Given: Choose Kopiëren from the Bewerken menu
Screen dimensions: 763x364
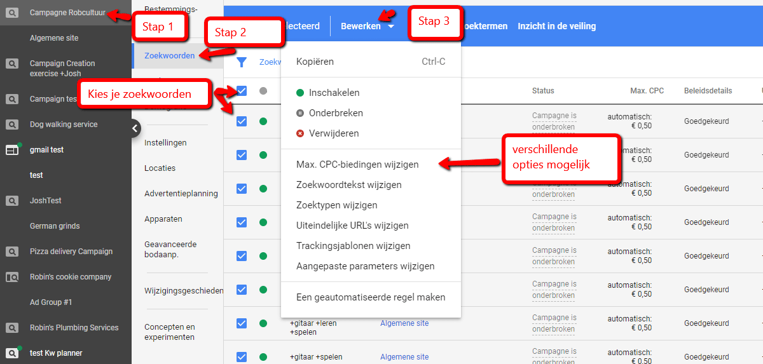Looking at the screenshot, I should [371, 62].
